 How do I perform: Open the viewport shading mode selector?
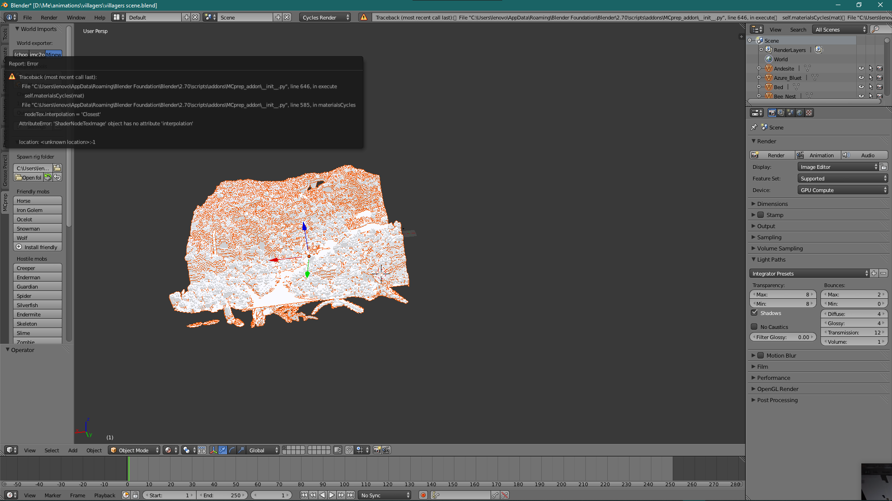[171, 450]
